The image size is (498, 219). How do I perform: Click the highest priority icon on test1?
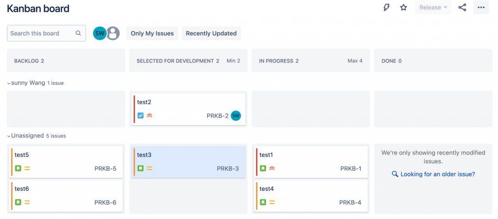tap(272, 169)
